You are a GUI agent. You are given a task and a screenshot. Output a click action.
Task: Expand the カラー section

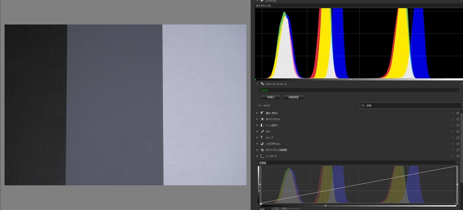tap(257, 132)
